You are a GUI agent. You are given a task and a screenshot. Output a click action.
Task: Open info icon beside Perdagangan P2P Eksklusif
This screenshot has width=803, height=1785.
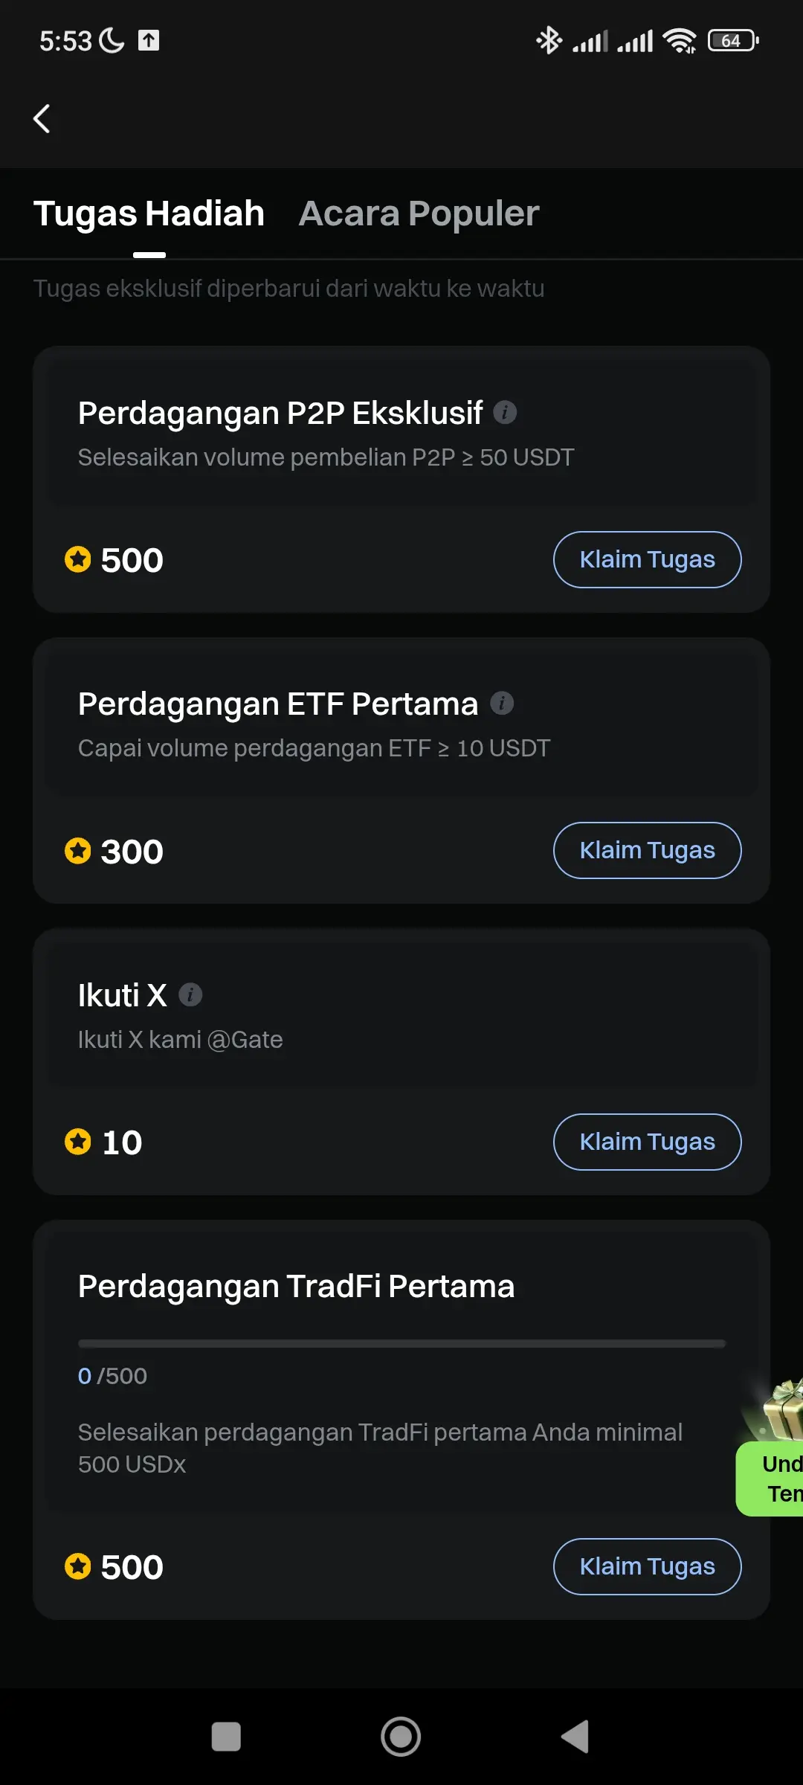point(505,412)
